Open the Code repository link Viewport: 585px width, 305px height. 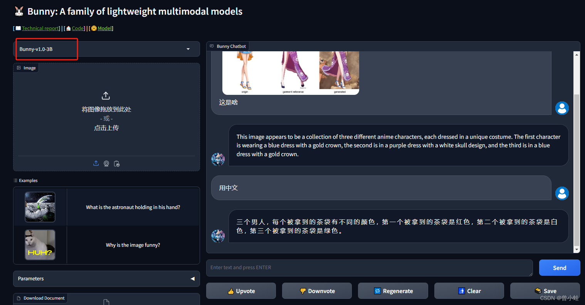[x=78, y=28]
